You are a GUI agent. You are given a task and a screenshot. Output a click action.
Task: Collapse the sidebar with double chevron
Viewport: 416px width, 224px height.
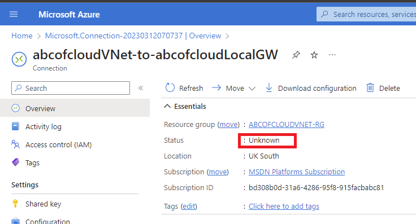pyautogui.click(x=141, y=88)
